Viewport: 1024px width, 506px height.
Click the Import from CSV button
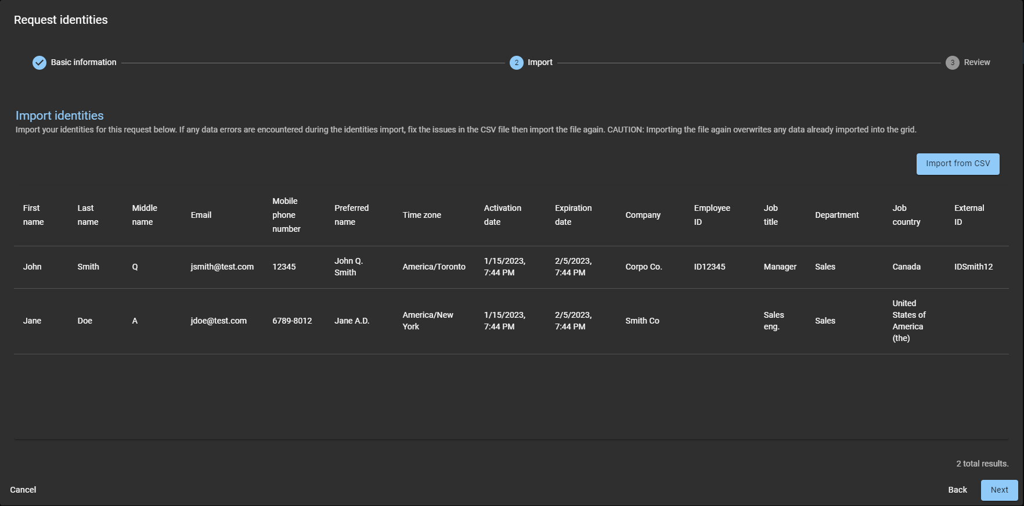tap(957, 164)
